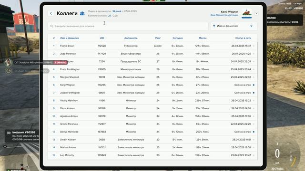Sort by the Сегодня column header

click(x=177, y=38)
